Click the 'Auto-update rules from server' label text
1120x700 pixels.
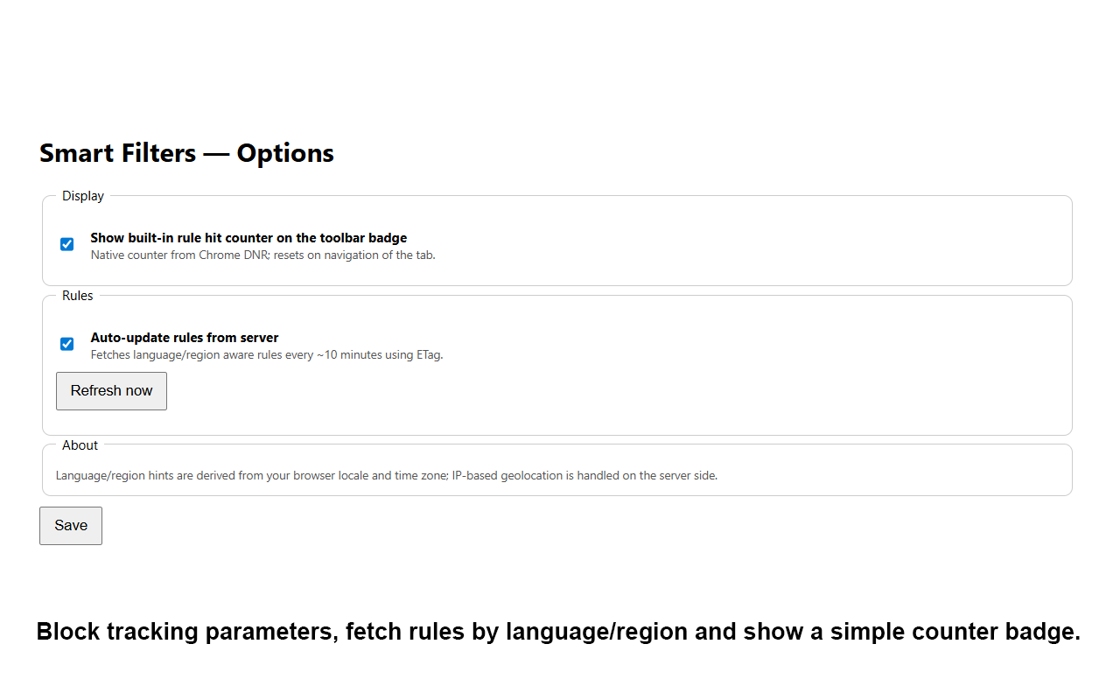pos(185,338)
